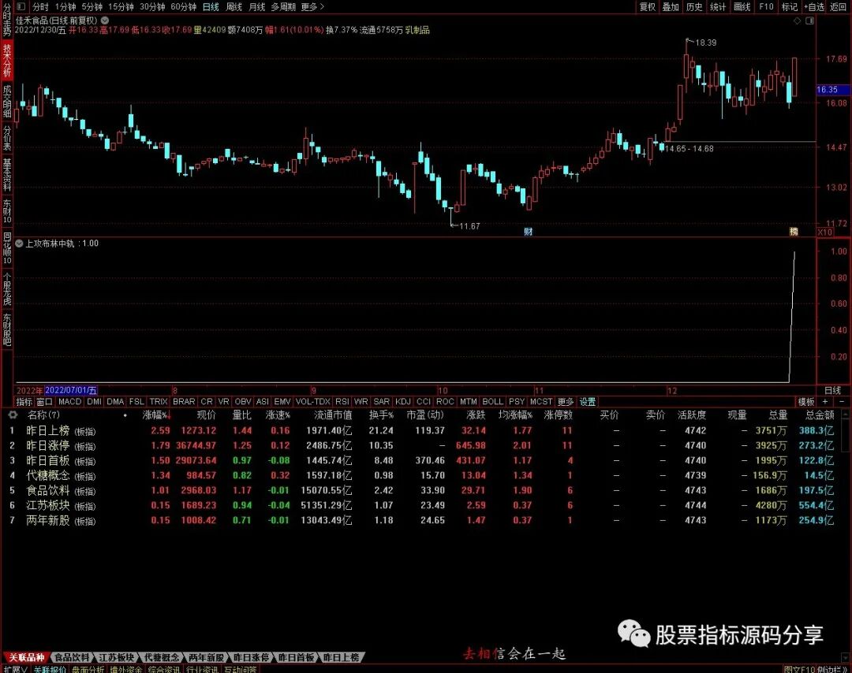Zoom in chart with plus button
The image size is (852, 673).
click(825, 402)
